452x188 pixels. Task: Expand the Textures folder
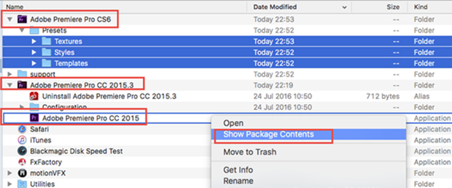coord(34,41)
